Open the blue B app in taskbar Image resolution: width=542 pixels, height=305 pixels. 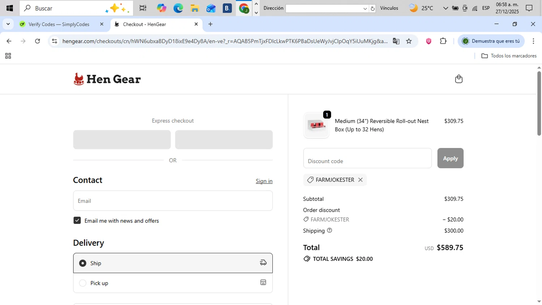(227, 8)
